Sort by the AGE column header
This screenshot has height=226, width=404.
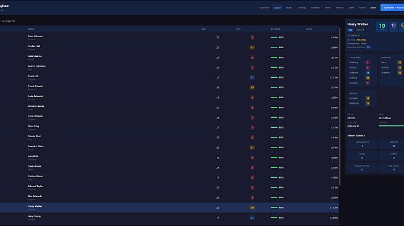(204, 29)
